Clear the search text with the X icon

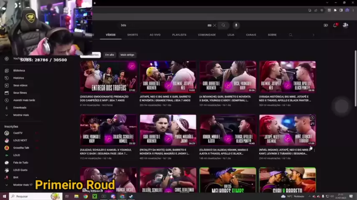tap(215, 25)
